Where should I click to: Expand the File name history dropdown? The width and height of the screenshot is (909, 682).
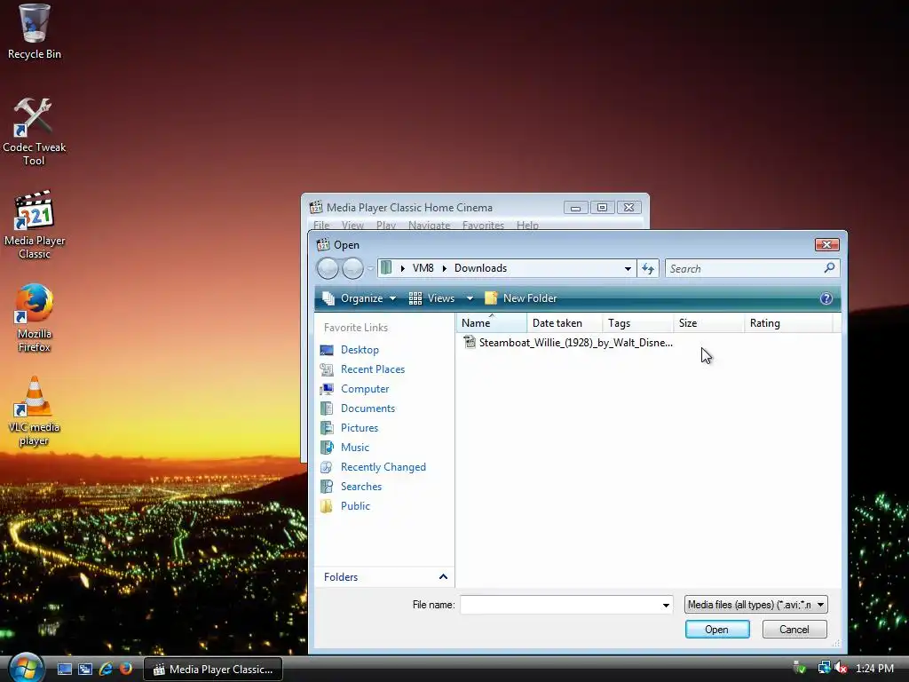click(666, 605)
